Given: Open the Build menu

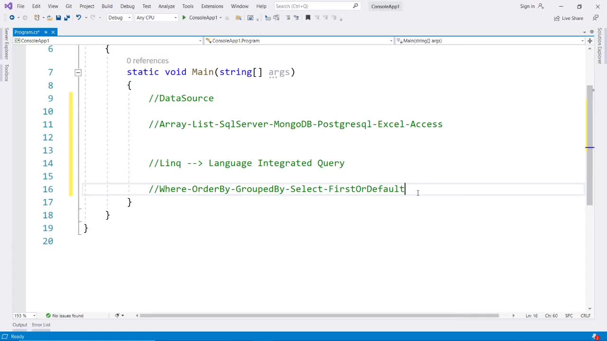Looking at the screenshot, I should coord(107,6).
